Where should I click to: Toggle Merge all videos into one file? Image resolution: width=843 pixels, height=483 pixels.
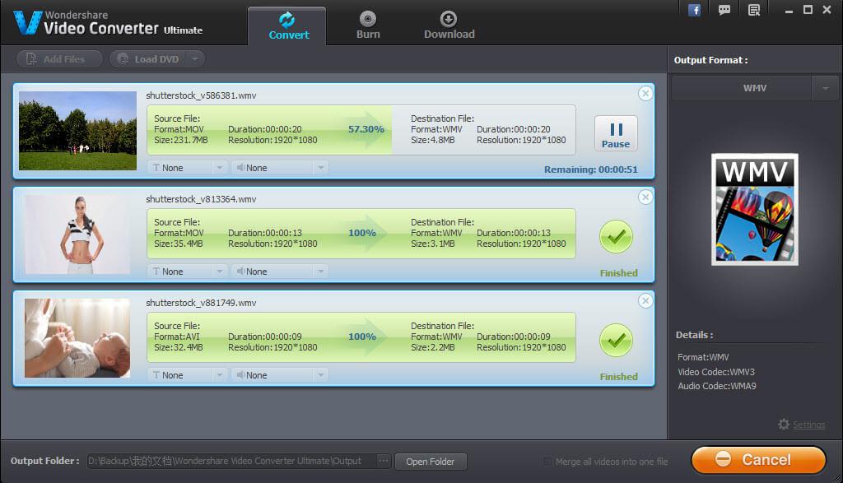547,462
